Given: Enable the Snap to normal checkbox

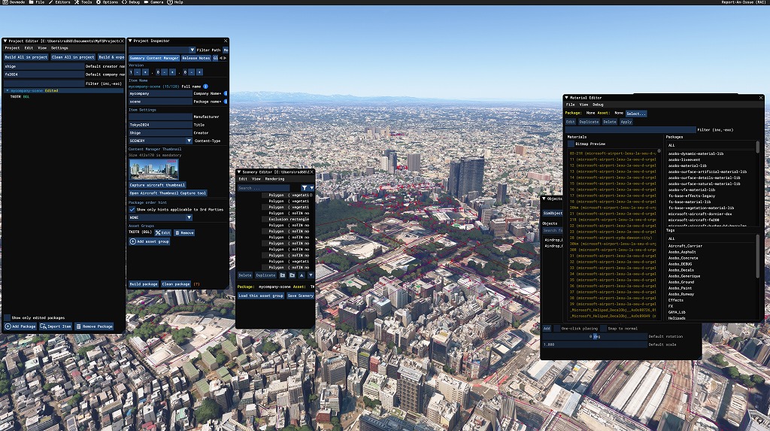Looking at the screenshot, I should 603,328.
